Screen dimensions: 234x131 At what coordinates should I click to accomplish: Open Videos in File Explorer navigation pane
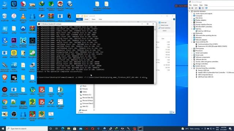tap(83, 92)
